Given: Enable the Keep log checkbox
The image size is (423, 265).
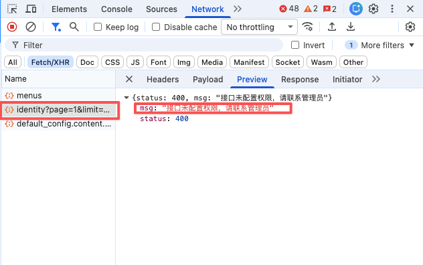Looking at the screenshot, I should point(98,27).
